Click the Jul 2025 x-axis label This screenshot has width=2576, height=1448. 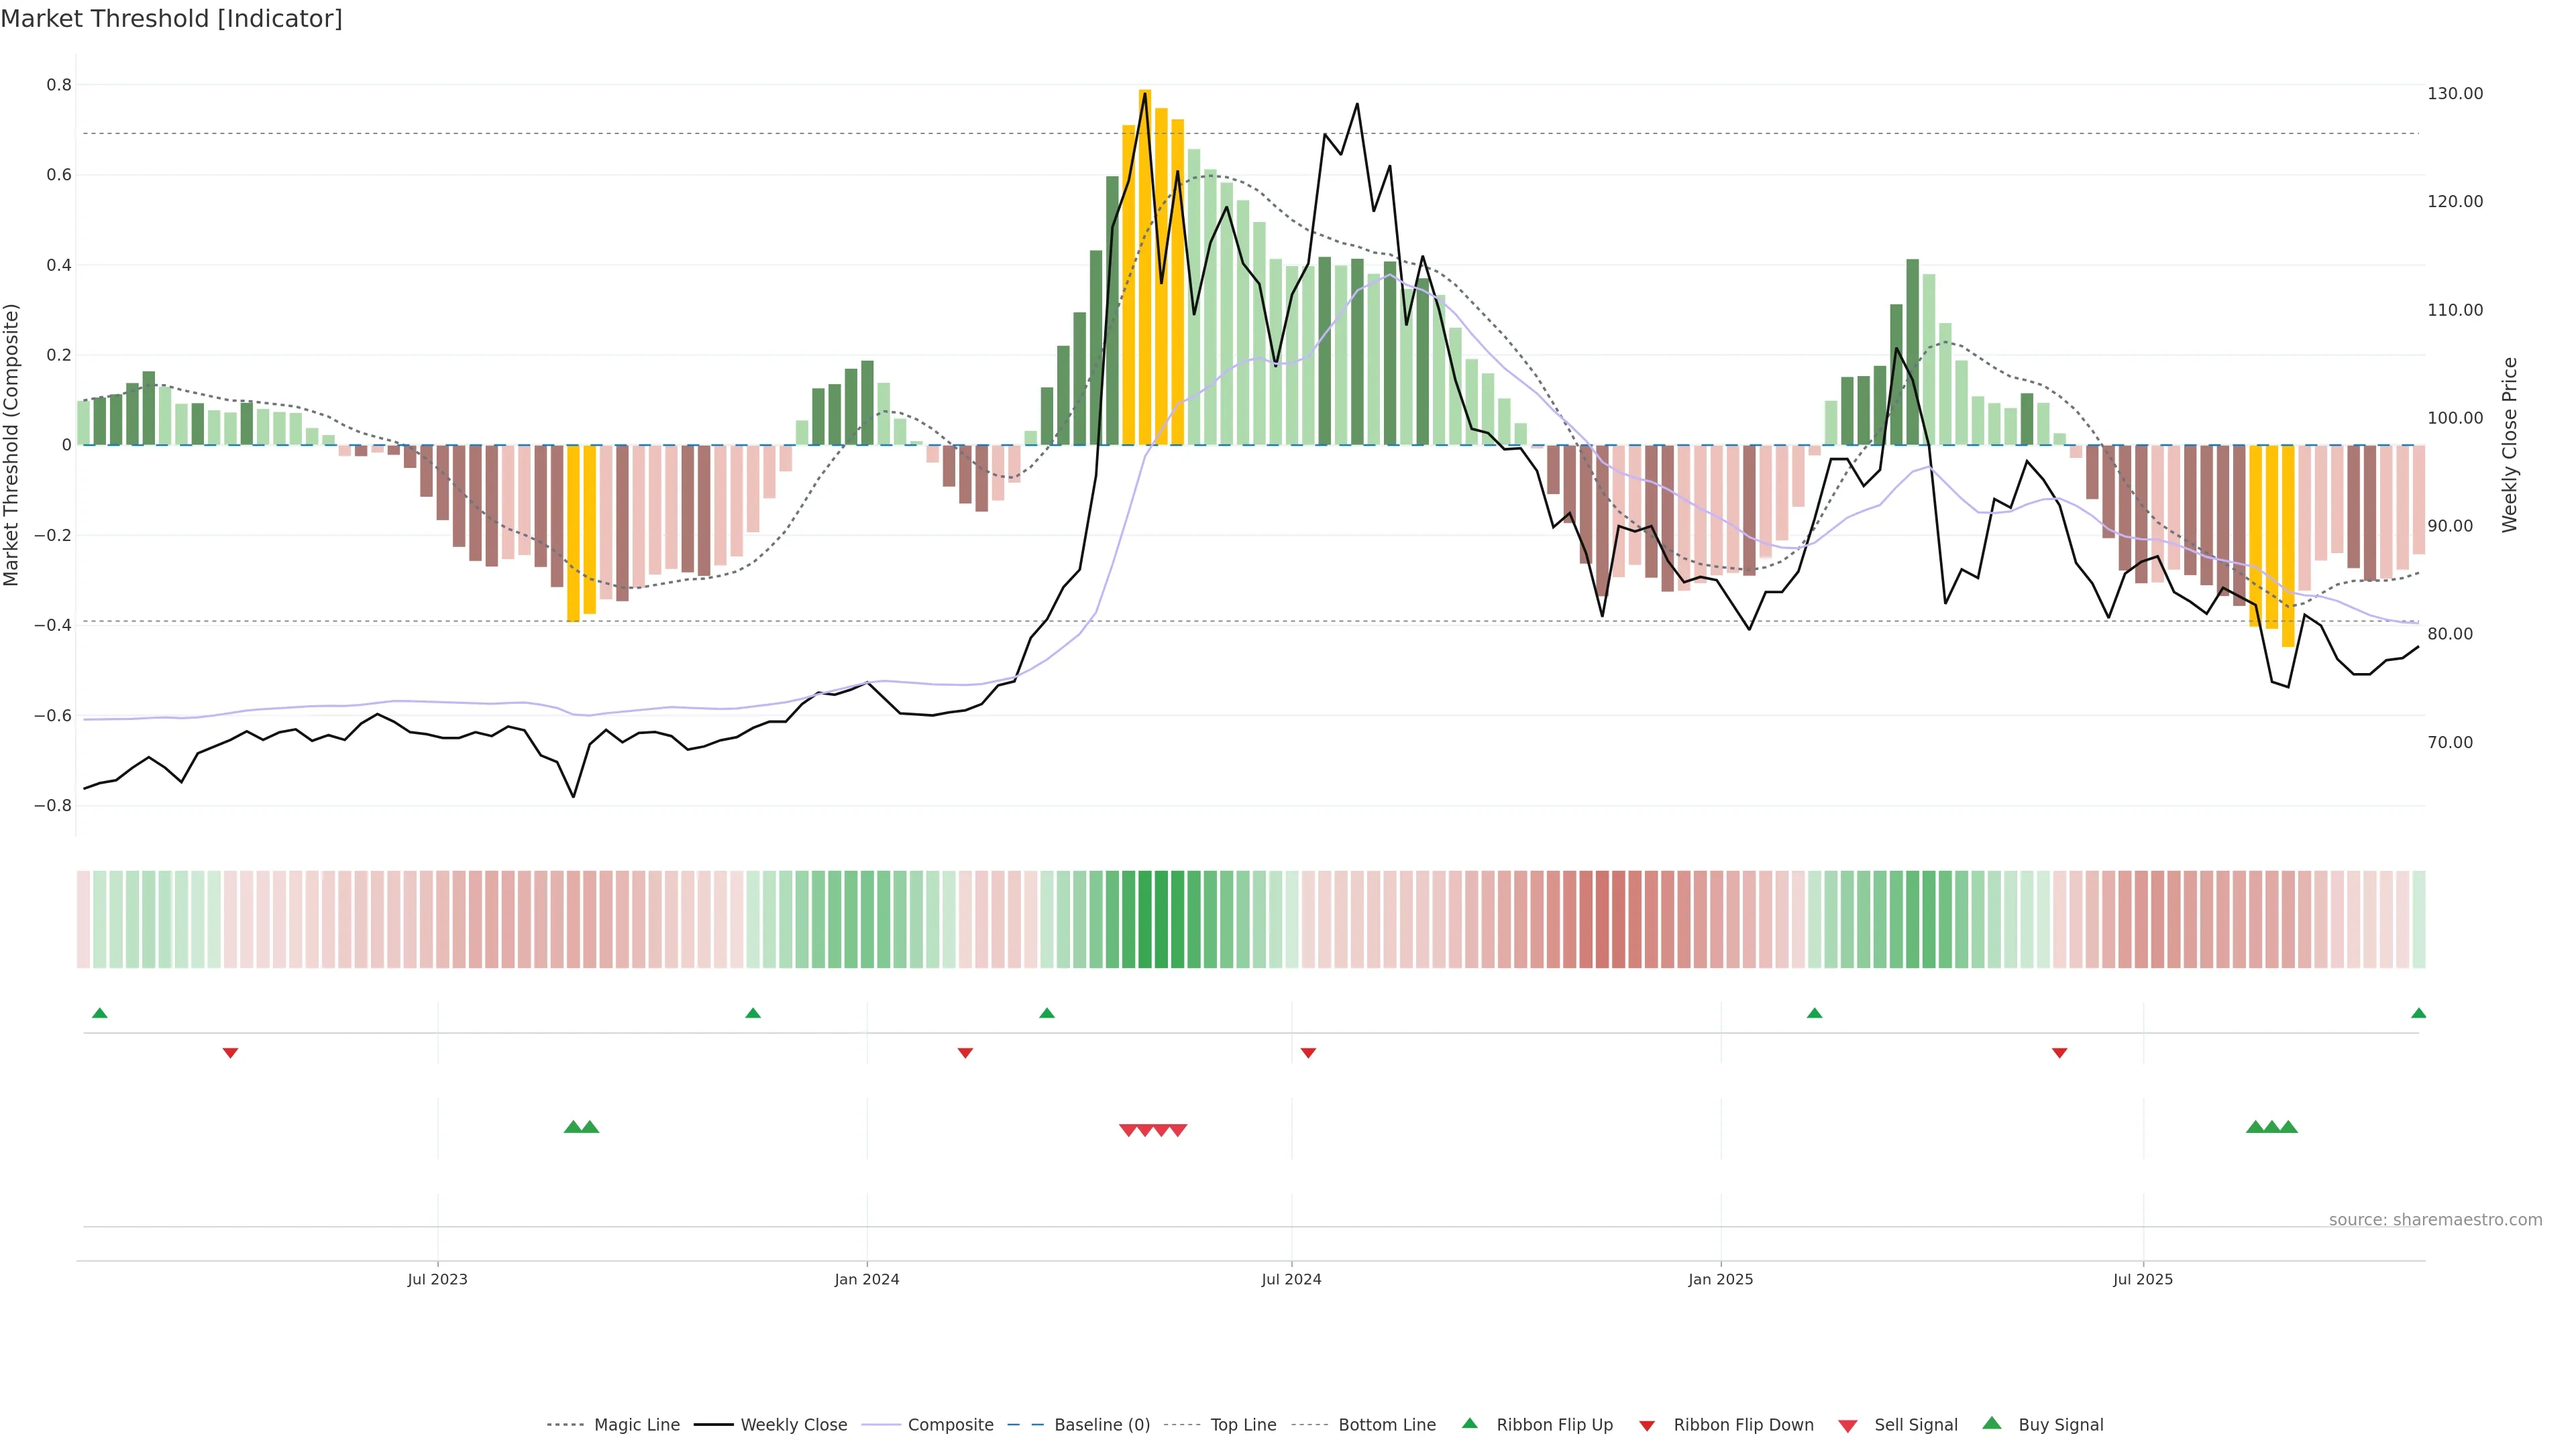(x=2143, y=1279)
